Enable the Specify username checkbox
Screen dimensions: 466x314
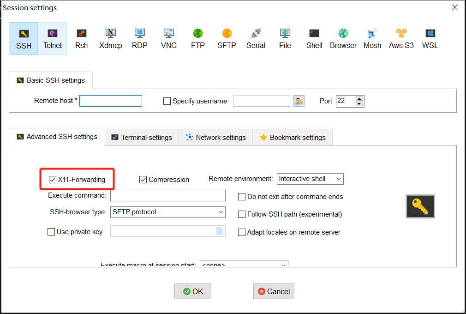(167, 101)
